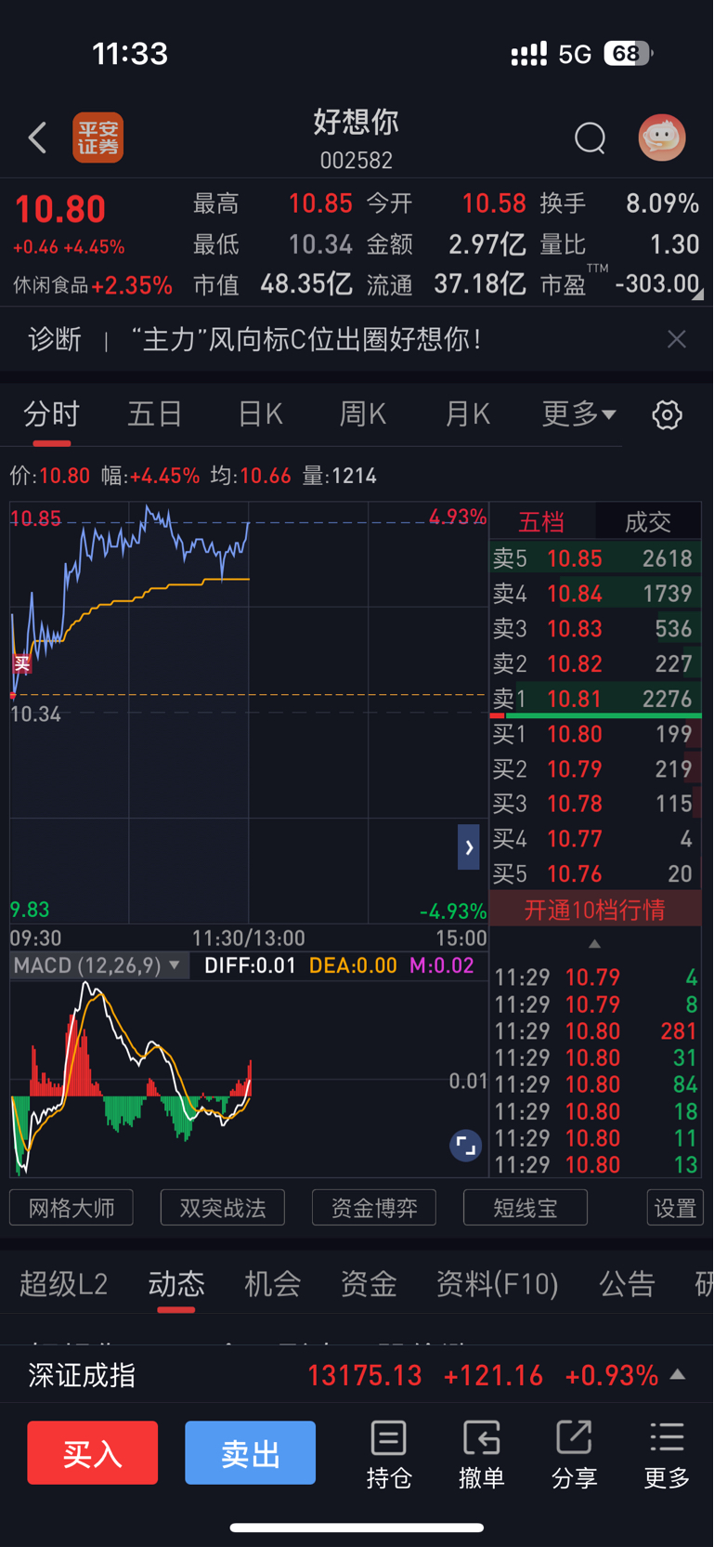Screen dimensions: 714x1547
Task: Open 持仓 holdings icon
Action: (x=388, y=1454)
